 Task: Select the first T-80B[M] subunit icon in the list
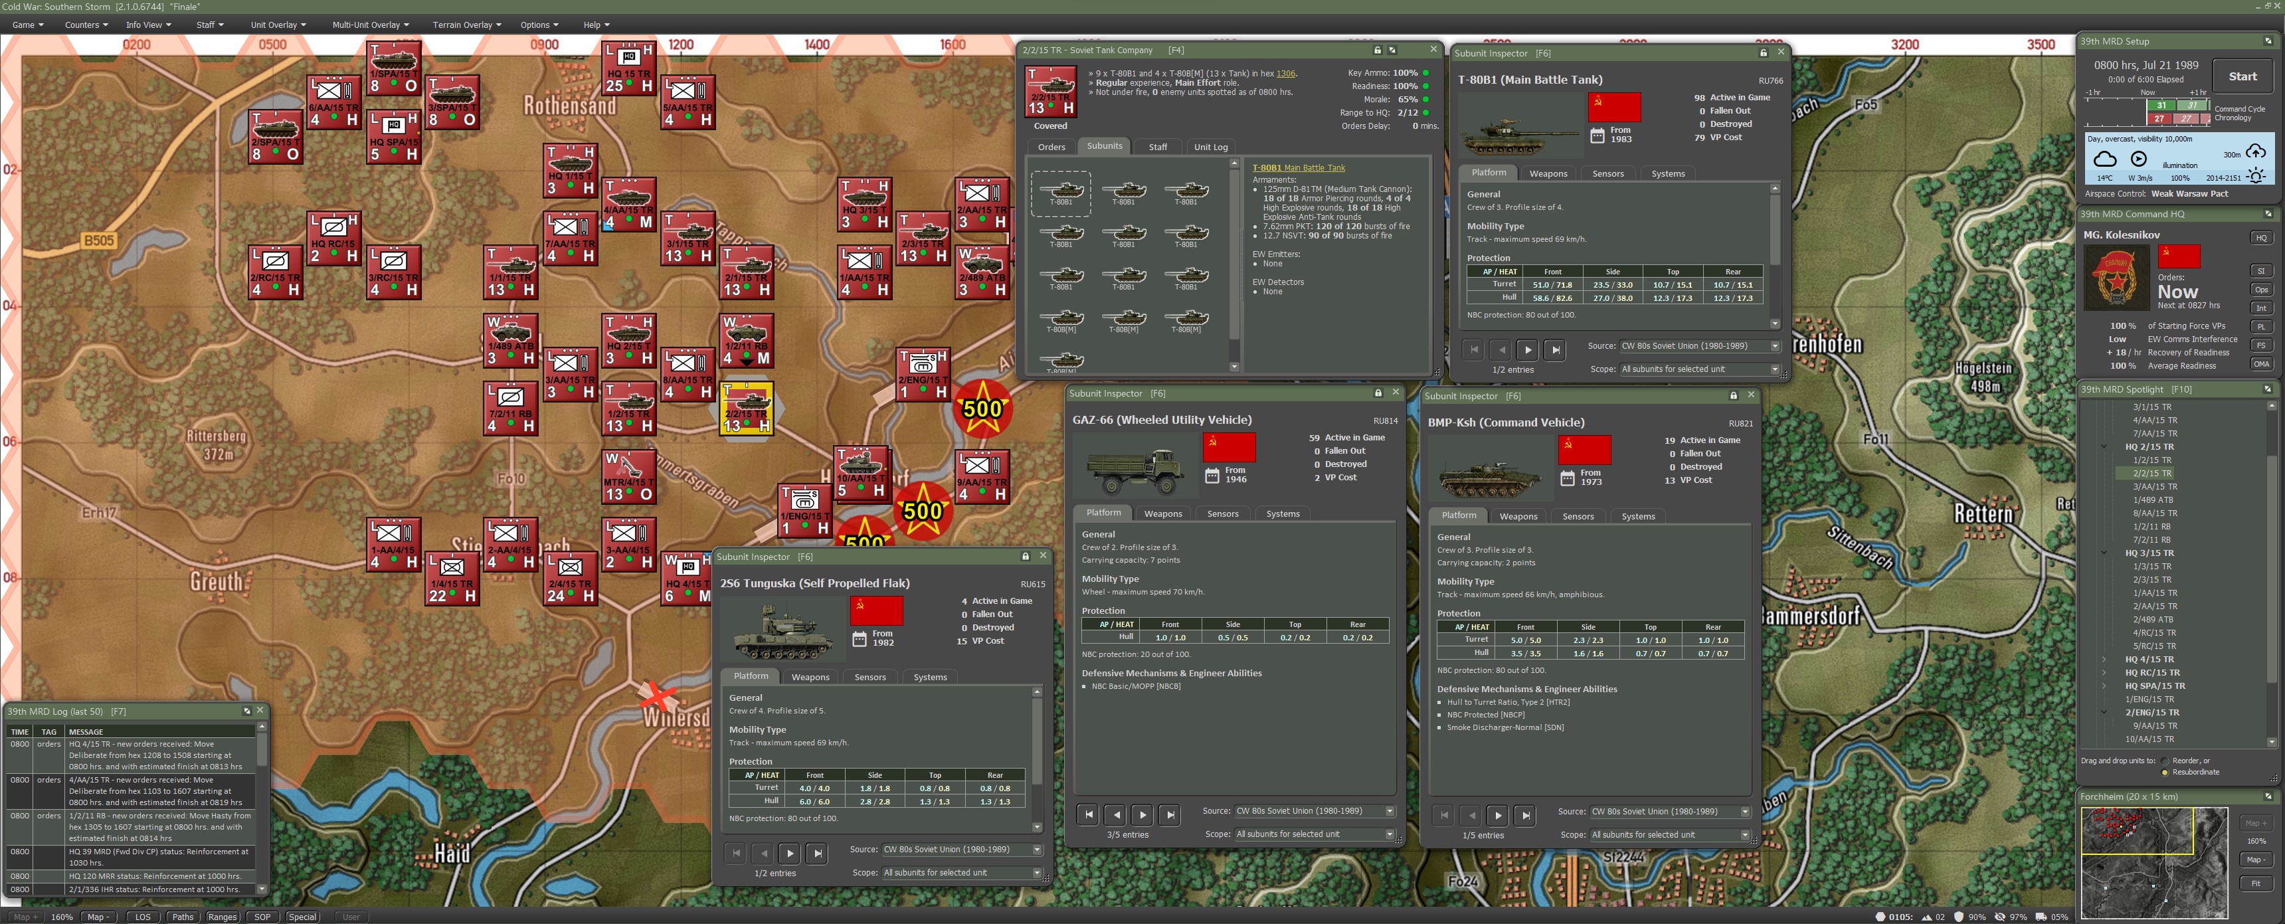pyautogui.click(x=1061, y=321)
